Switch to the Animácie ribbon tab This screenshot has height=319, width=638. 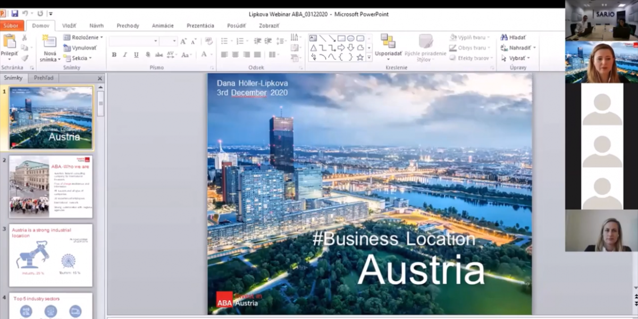pyautogui.click(x=163, y=26)
